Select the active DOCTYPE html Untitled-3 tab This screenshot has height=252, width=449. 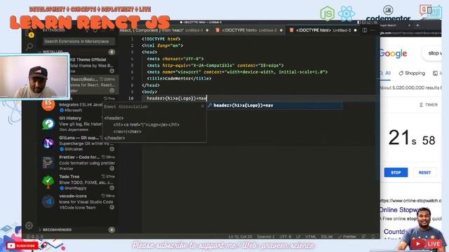click(x=323, y=30)
